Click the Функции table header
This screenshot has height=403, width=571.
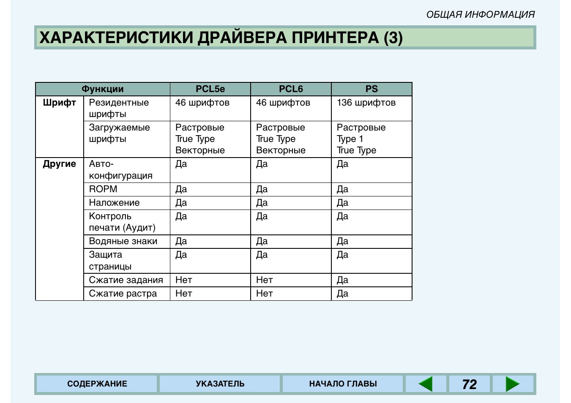103,89
